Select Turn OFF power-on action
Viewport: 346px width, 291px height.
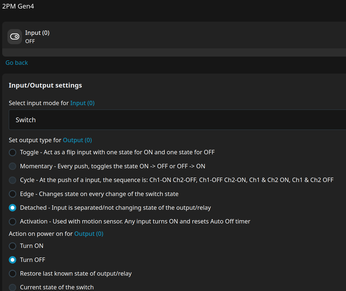click(x=13, y=260)
